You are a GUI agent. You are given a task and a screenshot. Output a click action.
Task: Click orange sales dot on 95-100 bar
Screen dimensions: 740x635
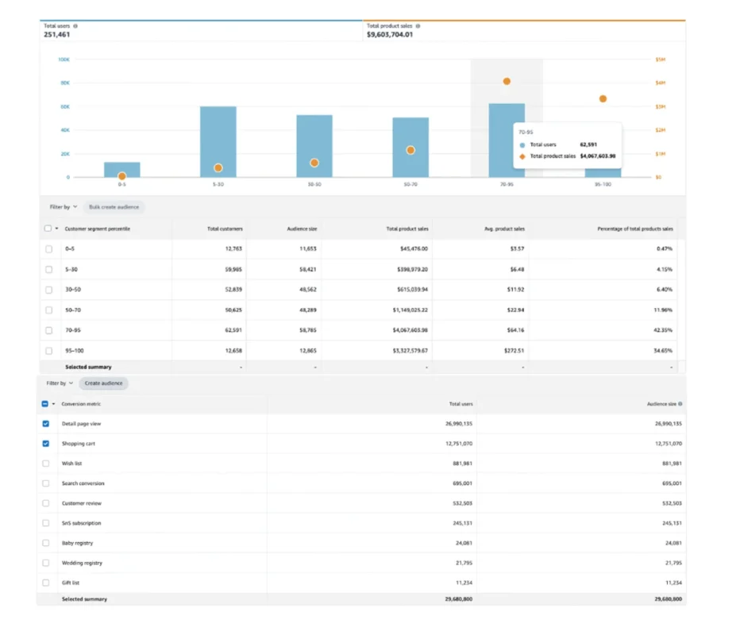tap(603, 98)
